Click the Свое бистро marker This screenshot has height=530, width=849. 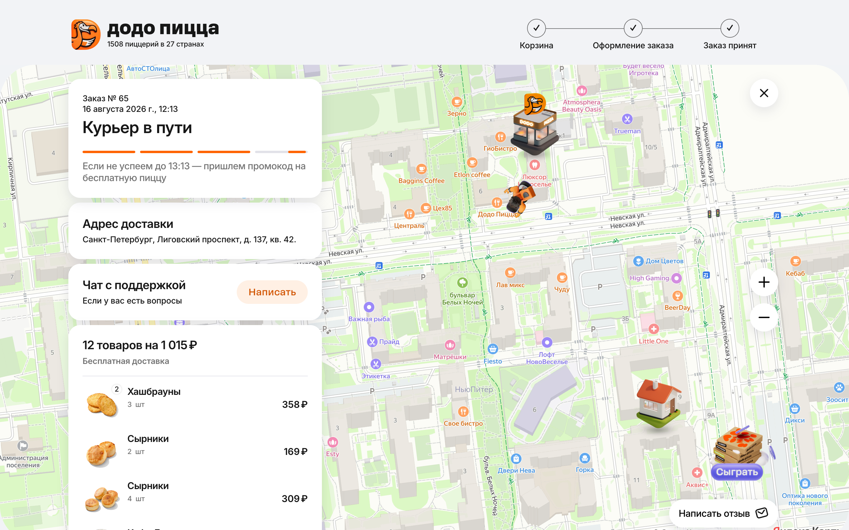click(463, 411)
